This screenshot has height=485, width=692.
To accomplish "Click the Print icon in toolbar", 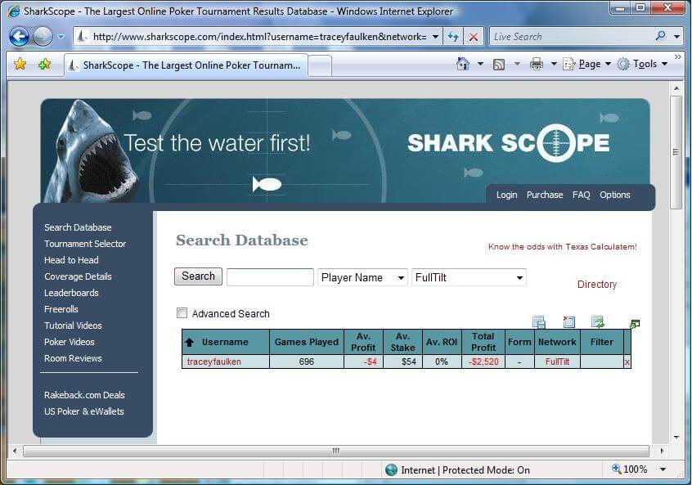I will pyautogui.click(x=537, y=64).
